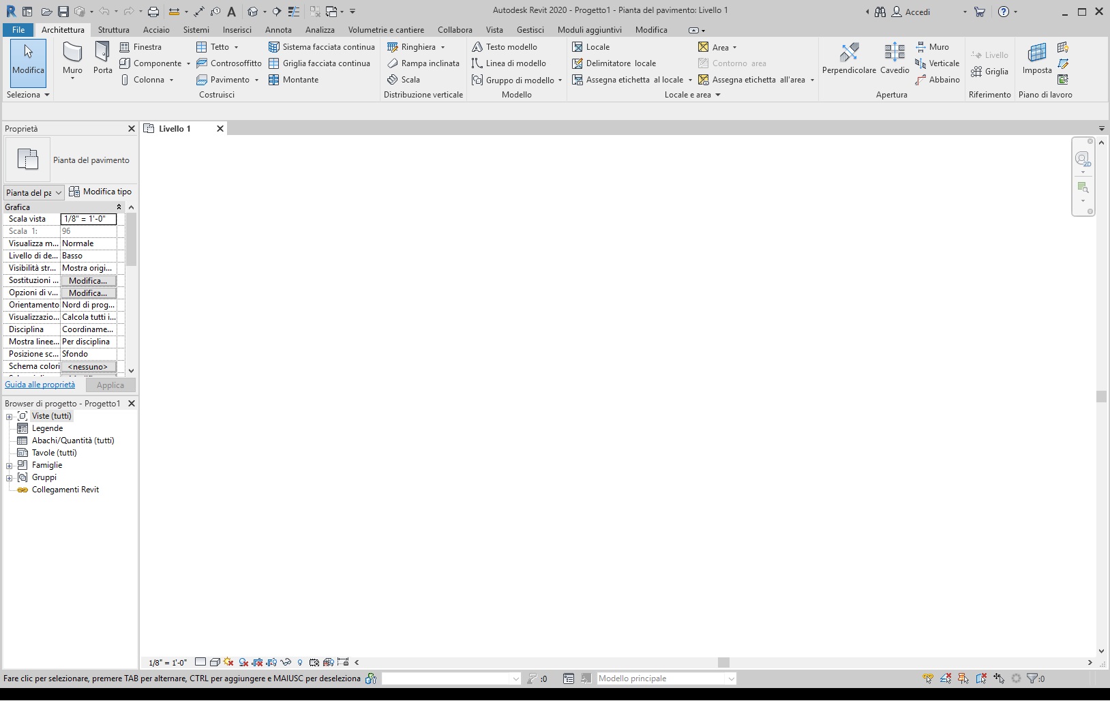Image resolution: width=1110 pixels, height=701 pixels.
Task: Click the Print icon in quick access toolbar
Action: pyautogui.click(x=153, y=12)
